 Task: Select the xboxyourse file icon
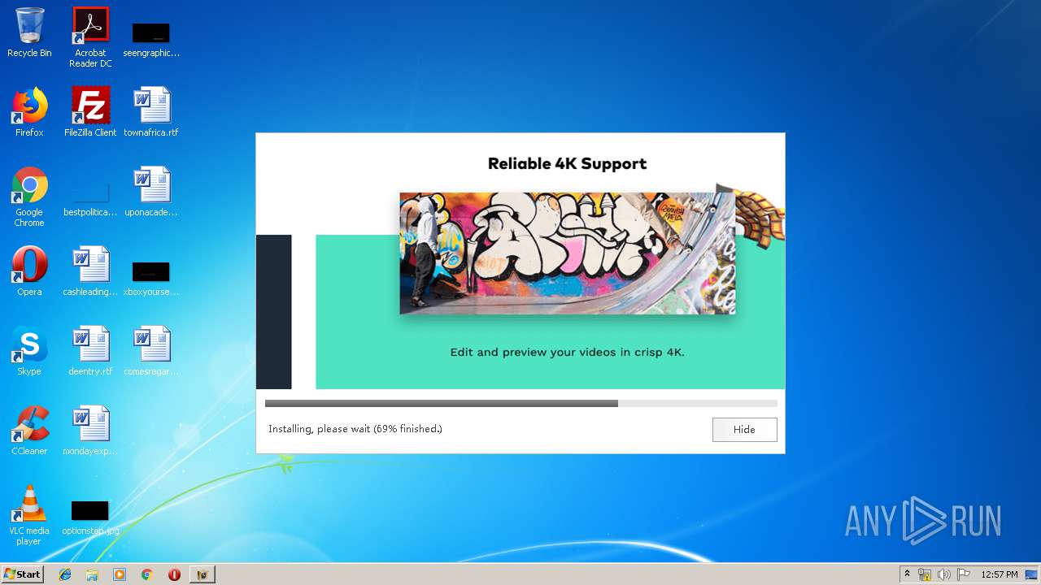pyautogui.click(x=151, y=278)
